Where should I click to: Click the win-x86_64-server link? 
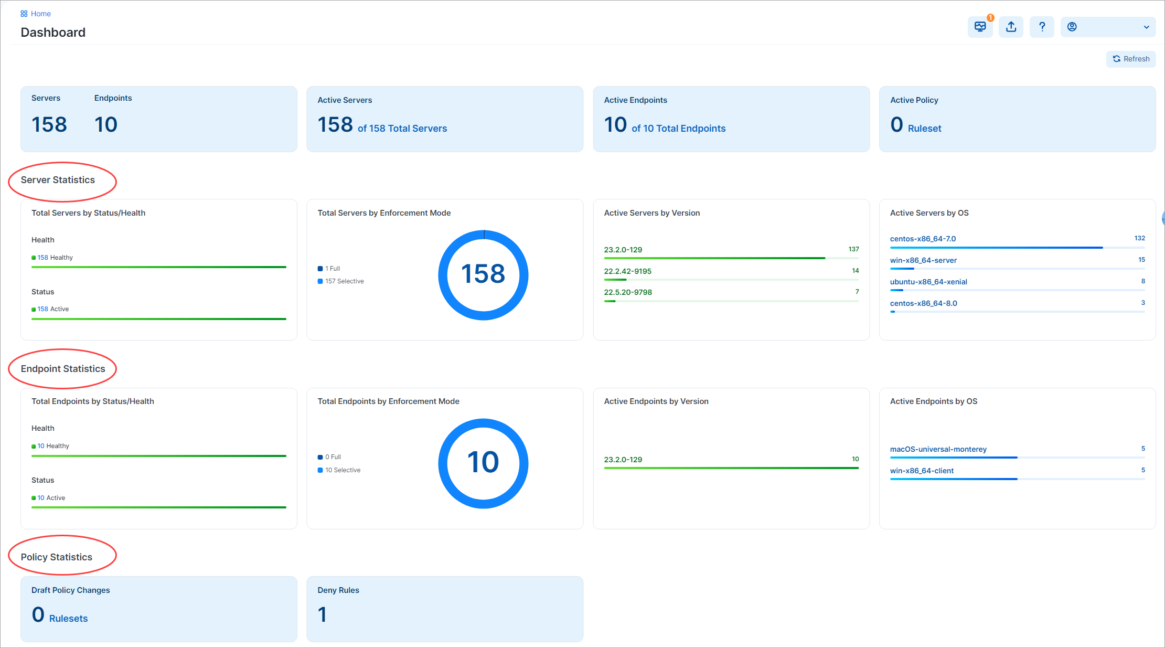(923, 260)
